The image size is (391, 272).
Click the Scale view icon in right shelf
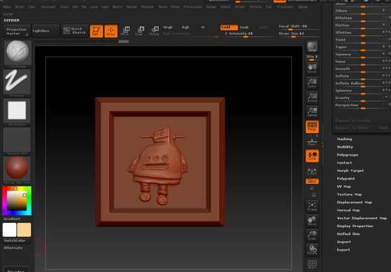312,235
